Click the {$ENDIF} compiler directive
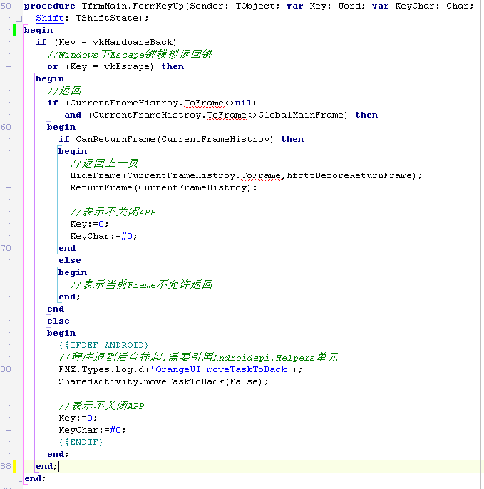Screen dimensions: 484x489 click(81, 442)
